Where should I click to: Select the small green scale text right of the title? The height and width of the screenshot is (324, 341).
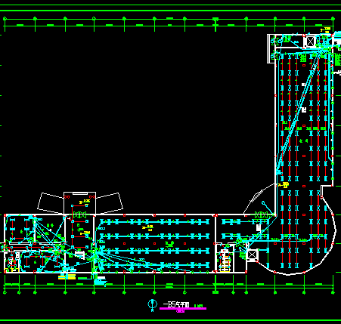click(199, 306)
